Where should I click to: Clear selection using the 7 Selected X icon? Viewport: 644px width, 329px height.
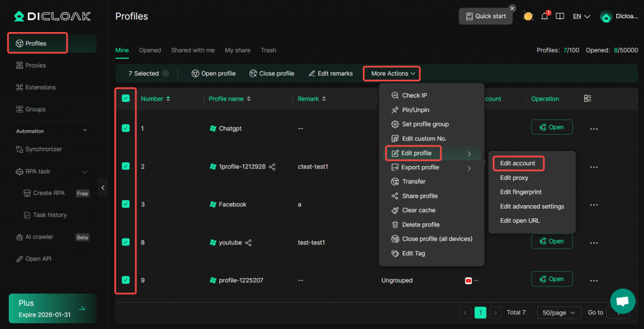click(165, 74)
